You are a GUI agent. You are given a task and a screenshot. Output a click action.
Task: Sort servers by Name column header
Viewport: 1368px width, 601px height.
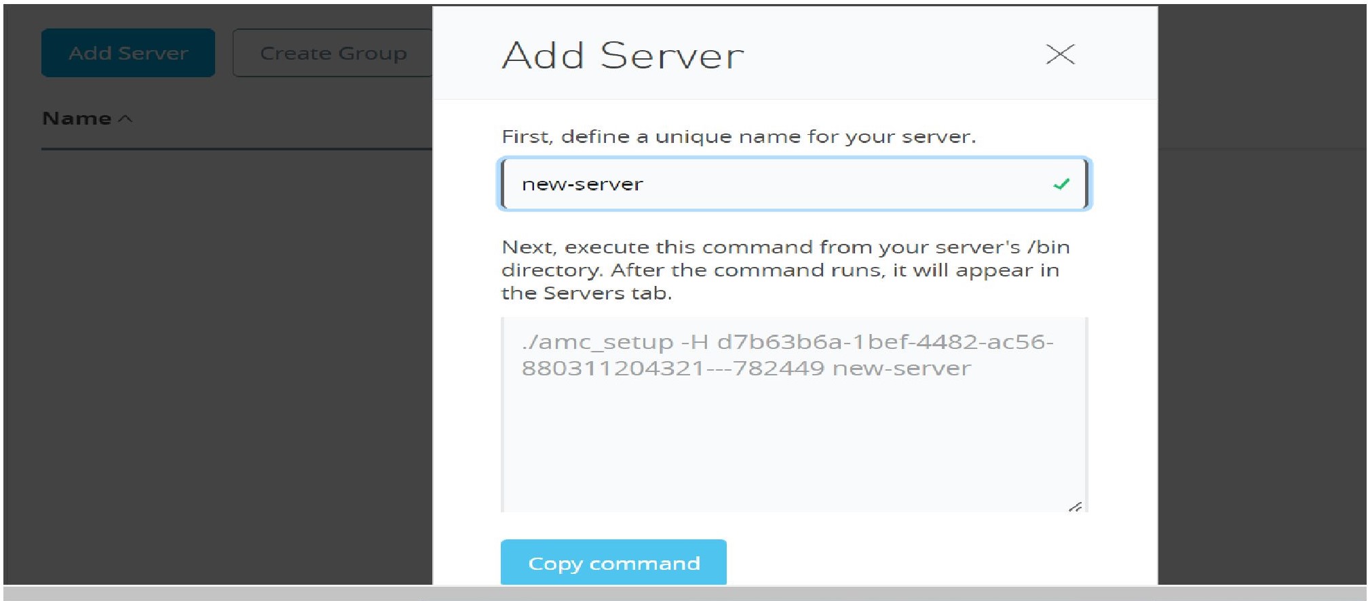[x=77, y=119]
